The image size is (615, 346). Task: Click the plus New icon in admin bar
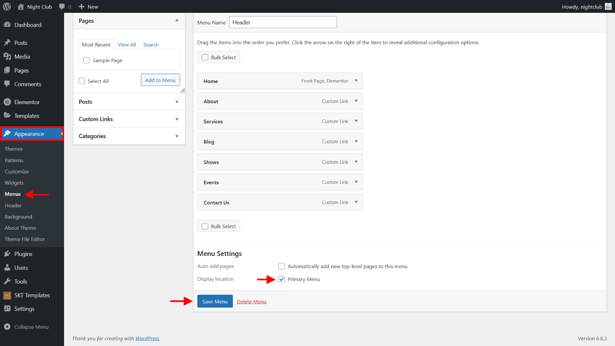(x=82, y=7)
